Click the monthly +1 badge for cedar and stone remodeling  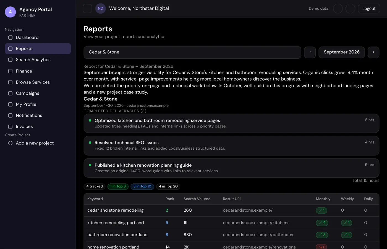pyautogui.click(x=321, y=211)
